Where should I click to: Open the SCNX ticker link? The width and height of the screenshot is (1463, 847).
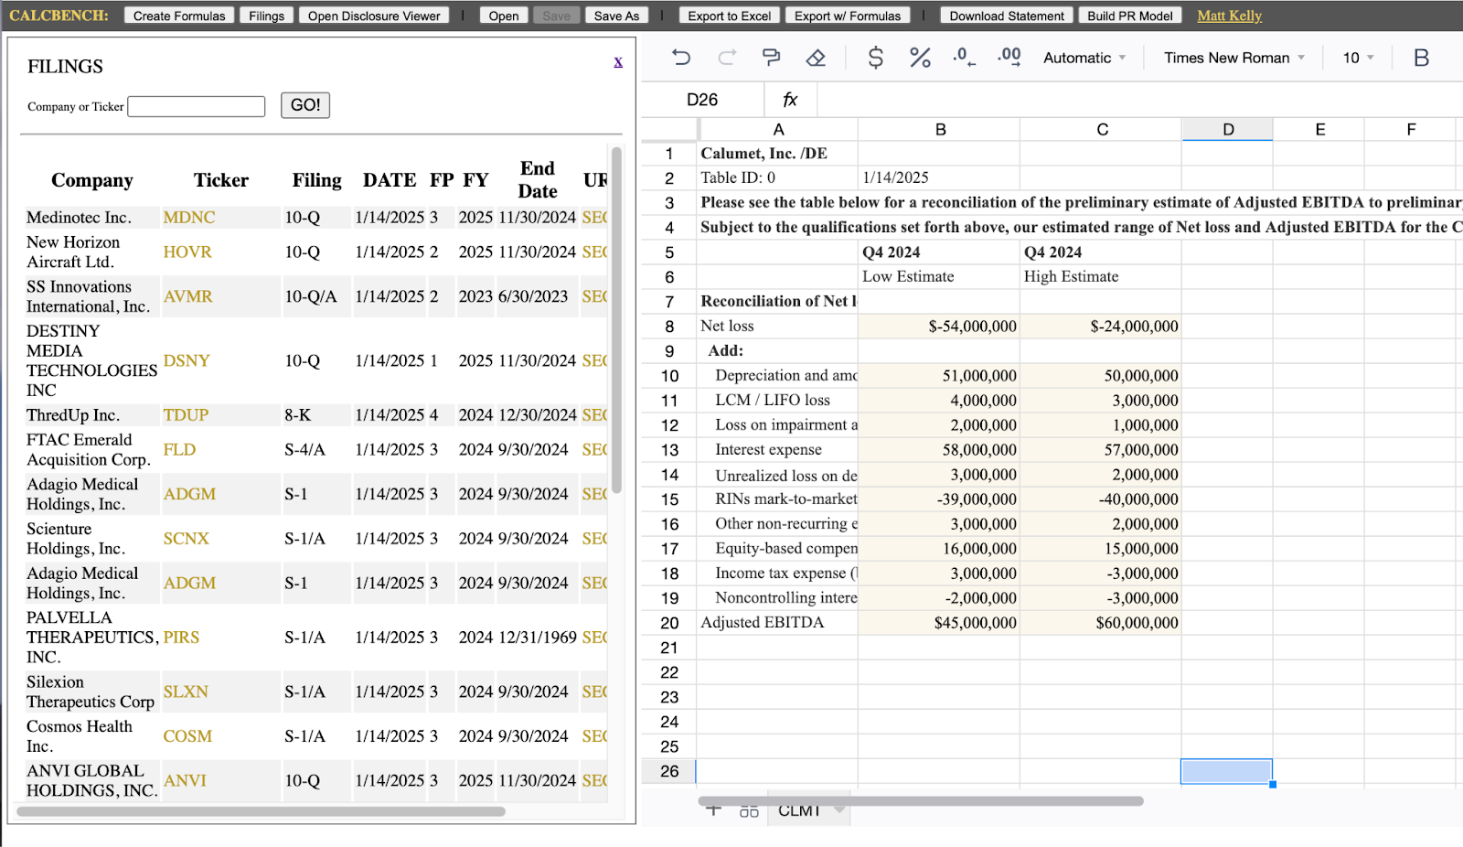[186, 539]
